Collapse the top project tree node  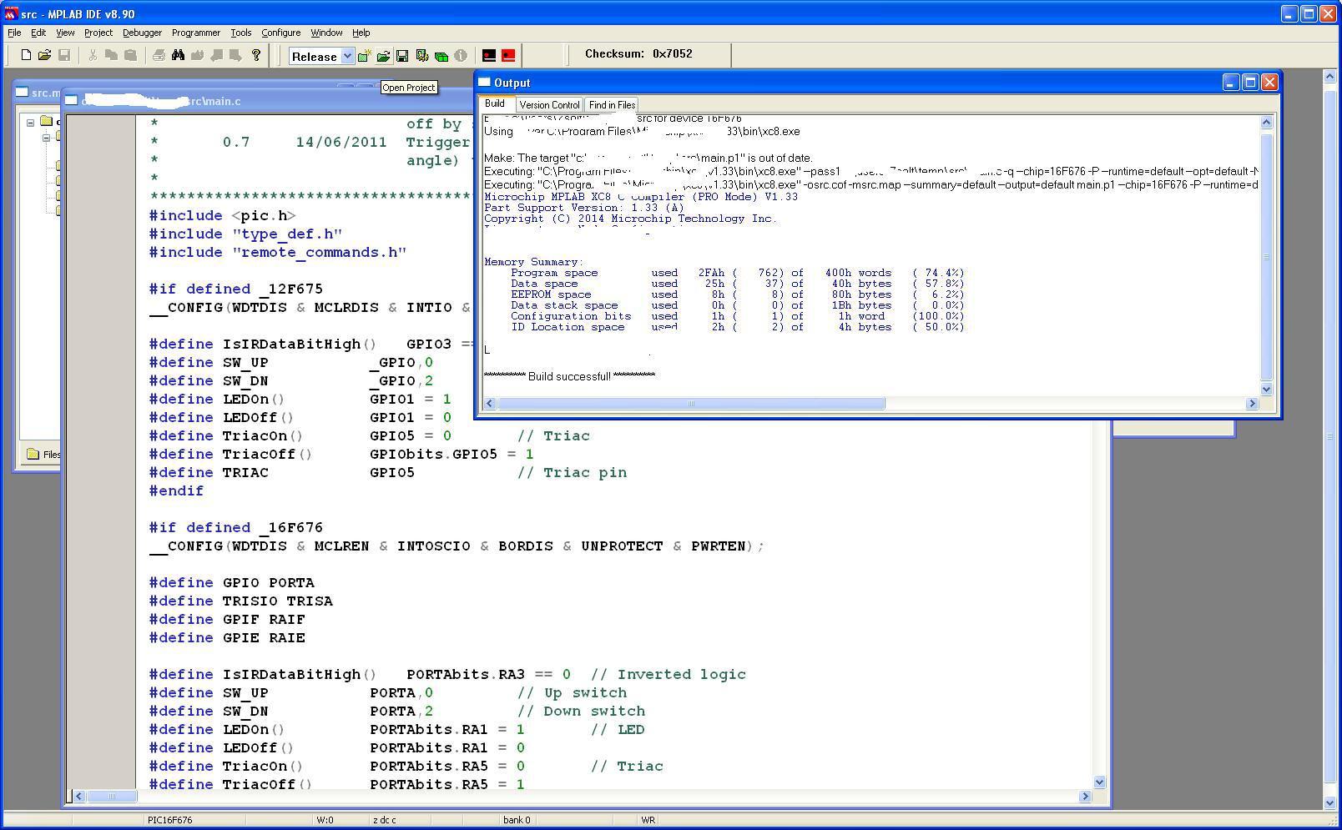coord(30,123)
